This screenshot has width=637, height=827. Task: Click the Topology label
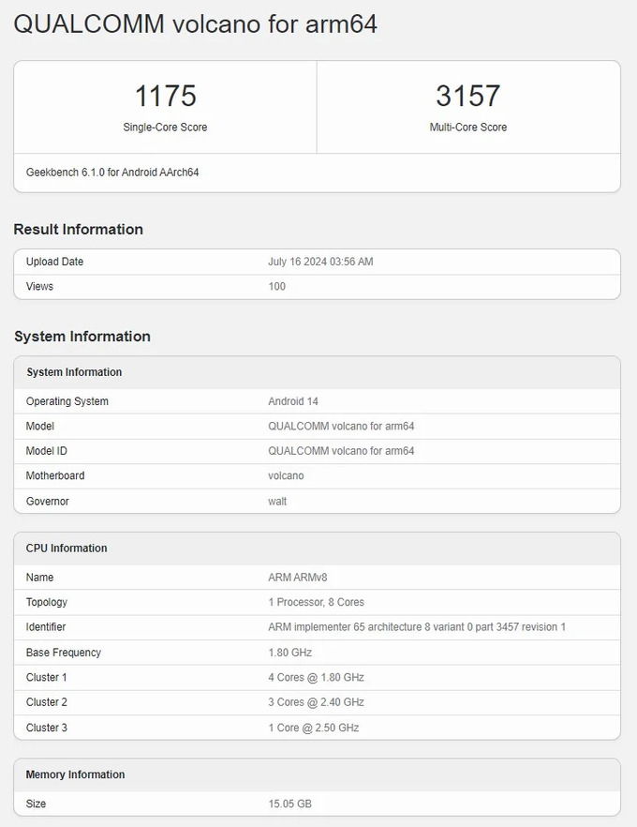pyautogui.click(x=46, y=602)
